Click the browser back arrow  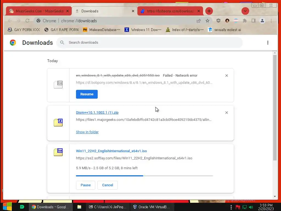pos(10,21)
